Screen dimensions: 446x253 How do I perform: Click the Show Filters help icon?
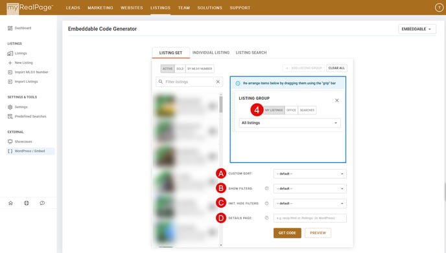[x=267, y=188]
